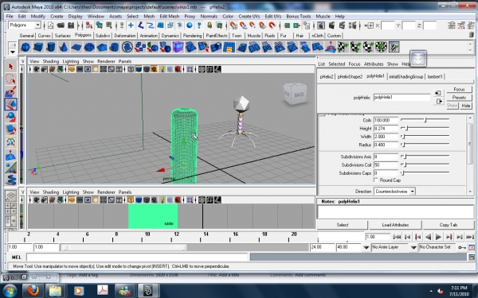
Task: Select the arrow Select tool in toolbox
Action: click(x=11, y=66)
